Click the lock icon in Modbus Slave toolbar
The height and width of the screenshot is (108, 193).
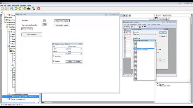pos(140,27)
